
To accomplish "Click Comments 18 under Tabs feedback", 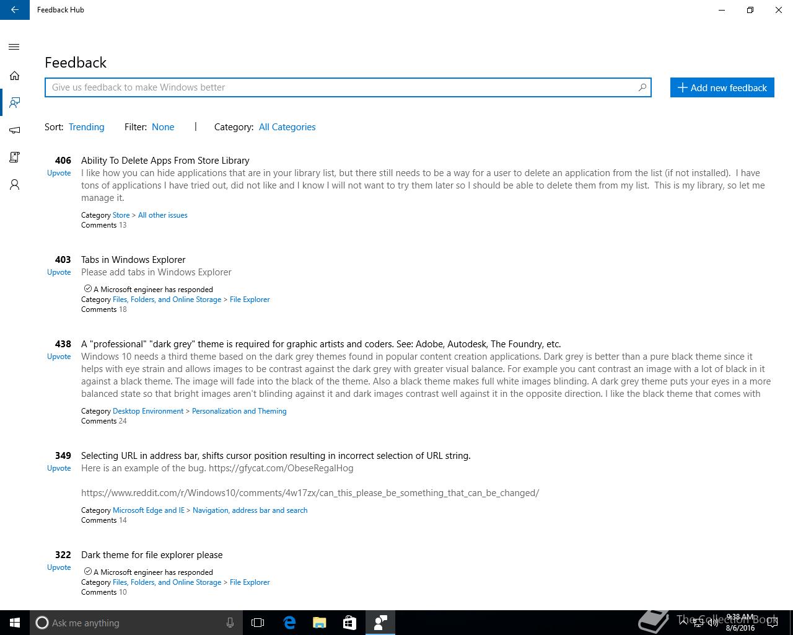I will (x=103, y=309).
